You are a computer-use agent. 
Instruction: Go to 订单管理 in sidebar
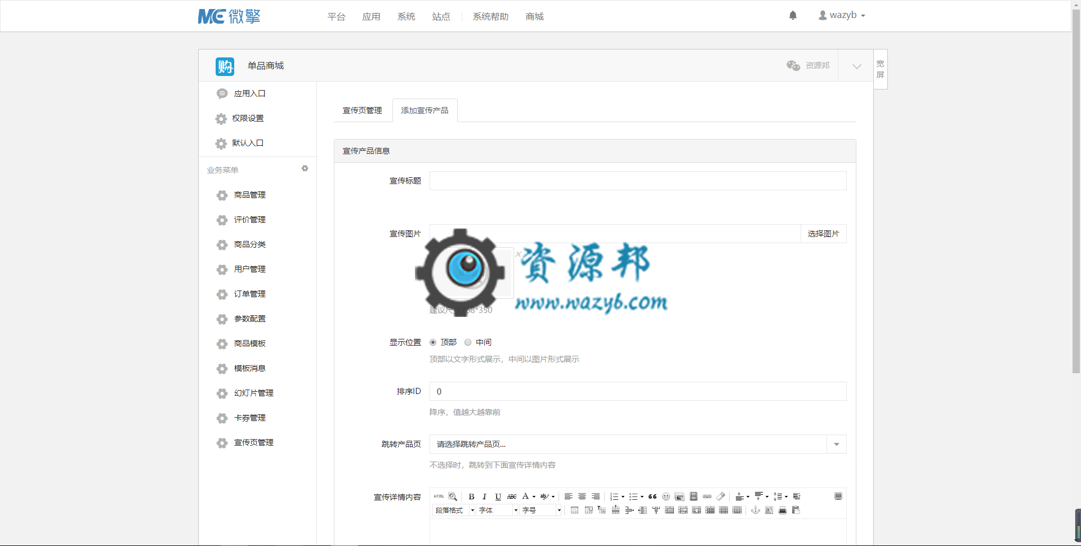pyautogui.click(x=249, y=294)
